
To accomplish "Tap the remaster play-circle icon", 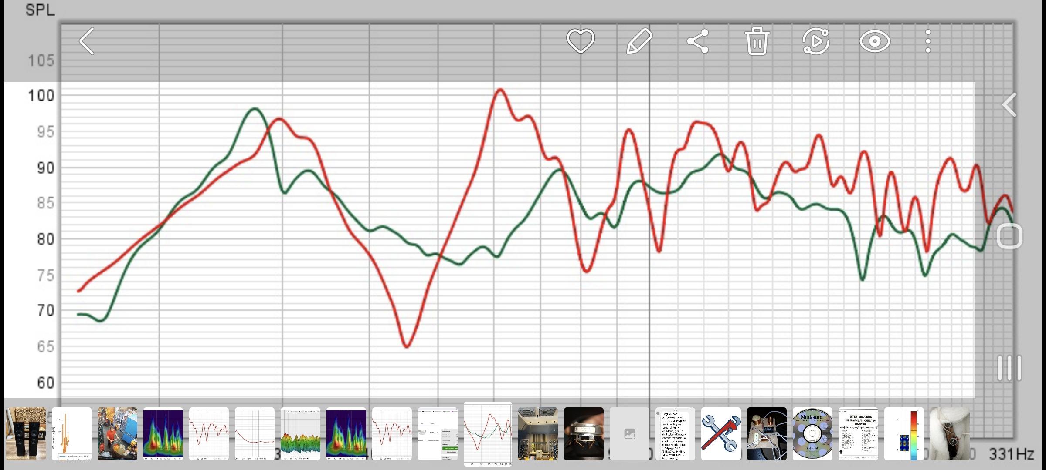I will tap(816, 41).
